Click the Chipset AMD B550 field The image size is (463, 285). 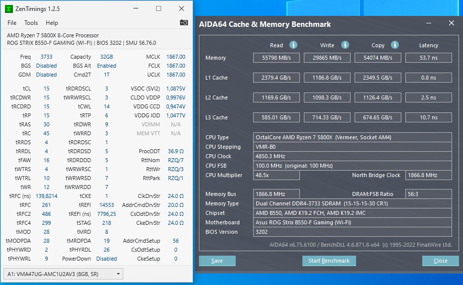coord(352,213)
